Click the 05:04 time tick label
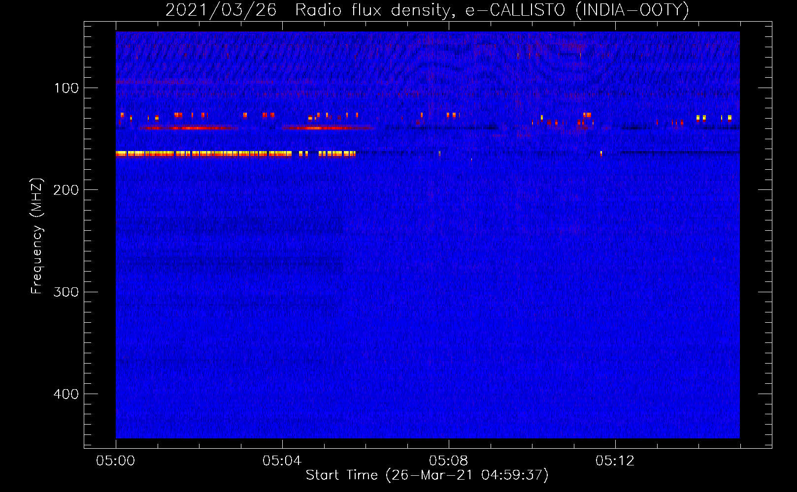This screenshot has width=797, height=492. point(282,461)
